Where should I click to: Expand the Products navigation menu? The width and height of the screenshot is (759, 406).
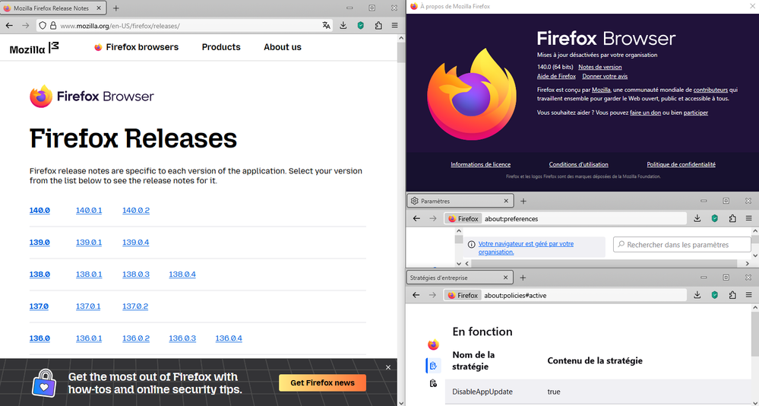(x=221, y=47)
